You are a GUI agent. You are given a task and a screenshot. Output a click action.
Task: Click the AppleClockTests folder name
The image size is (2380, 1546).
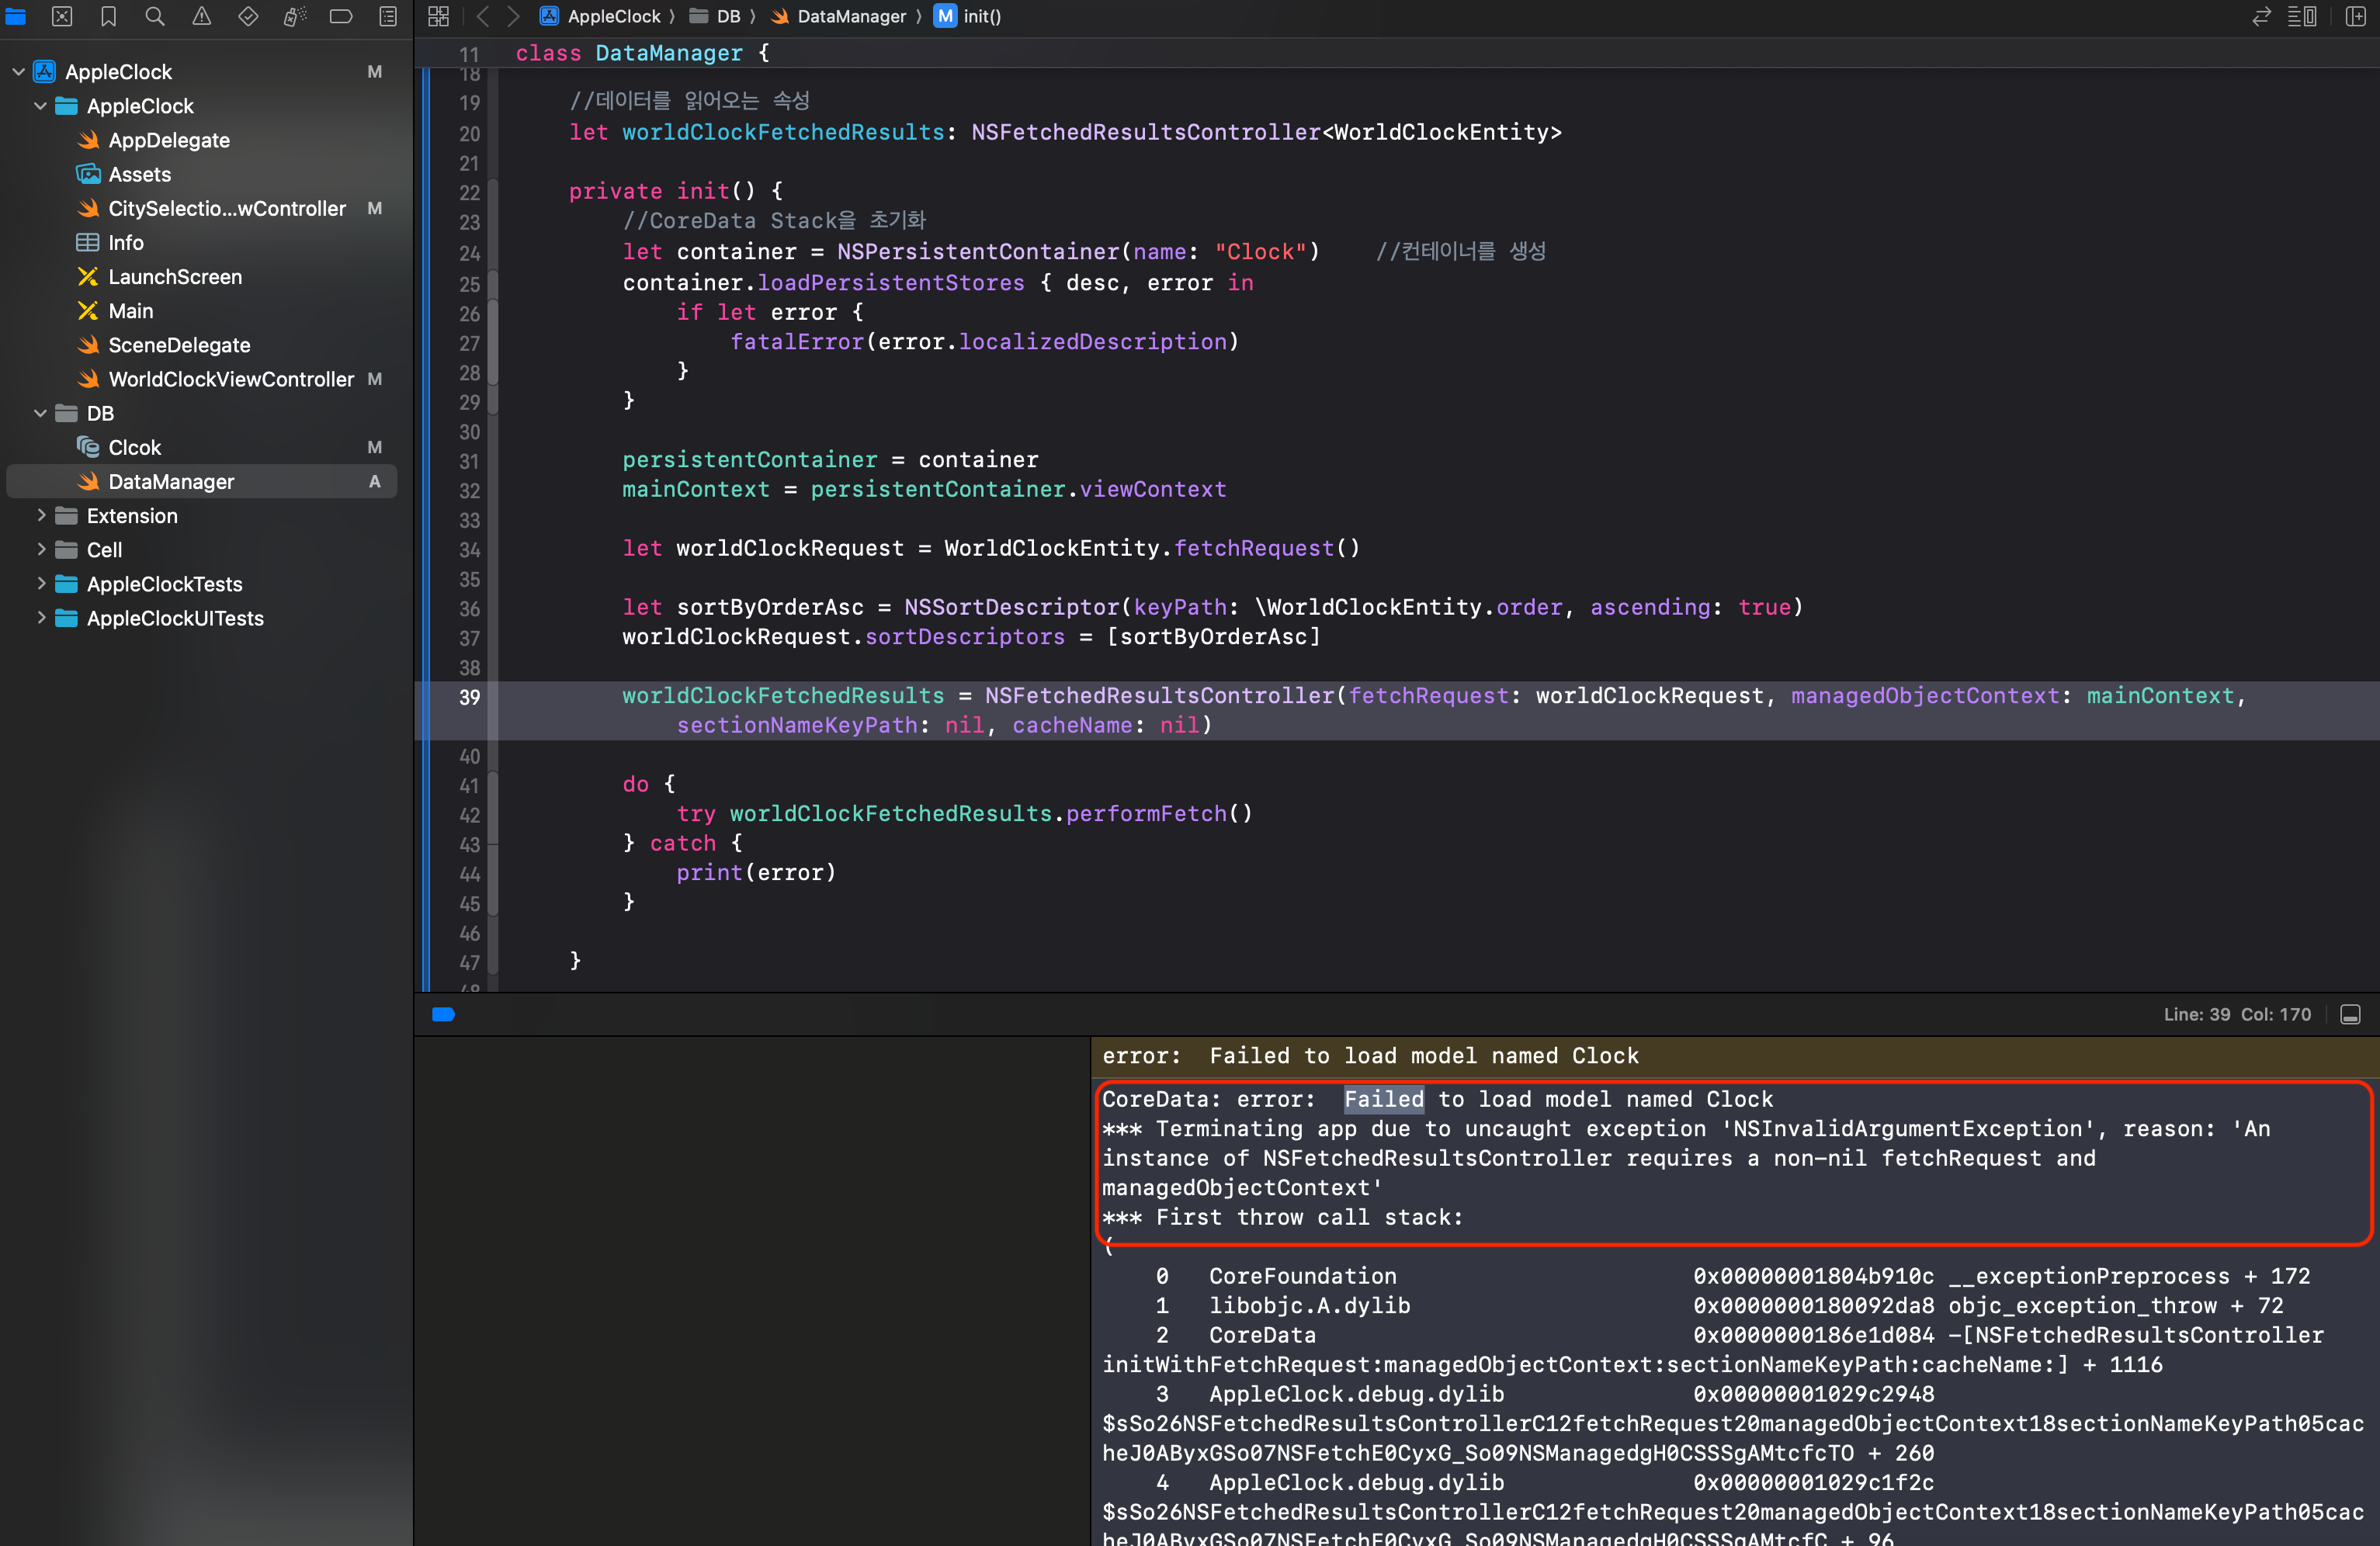[164, 584]
